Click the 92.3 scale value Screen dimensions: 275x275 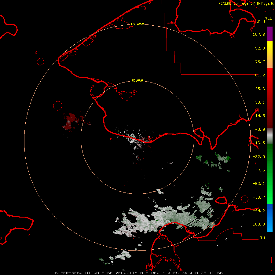pyautogui.click(x=260, y=48)
